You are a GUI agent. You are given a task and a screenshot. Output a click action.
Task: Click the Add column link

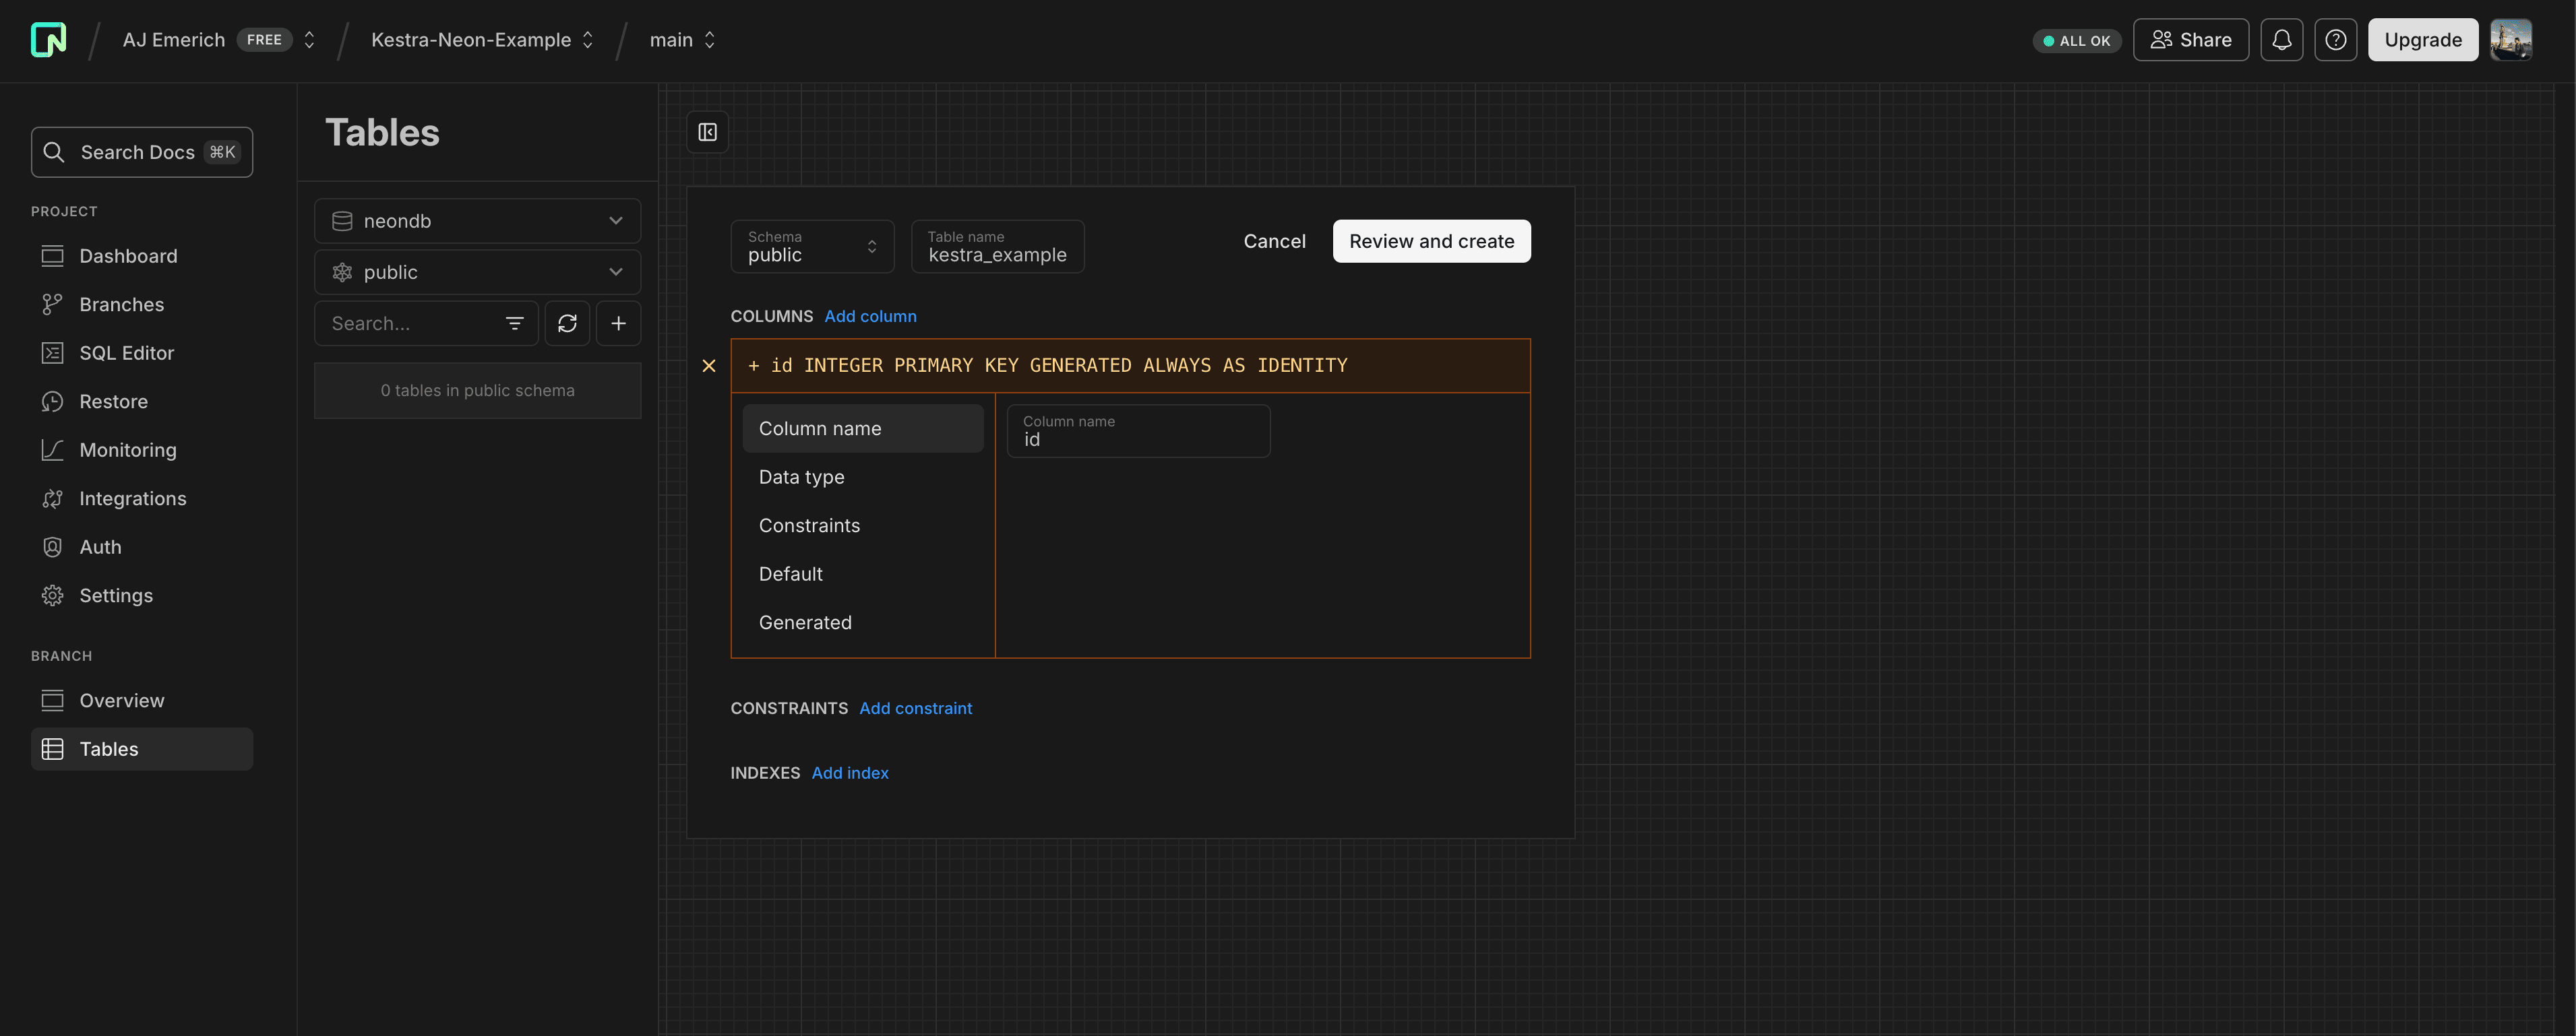coord(870,316)
